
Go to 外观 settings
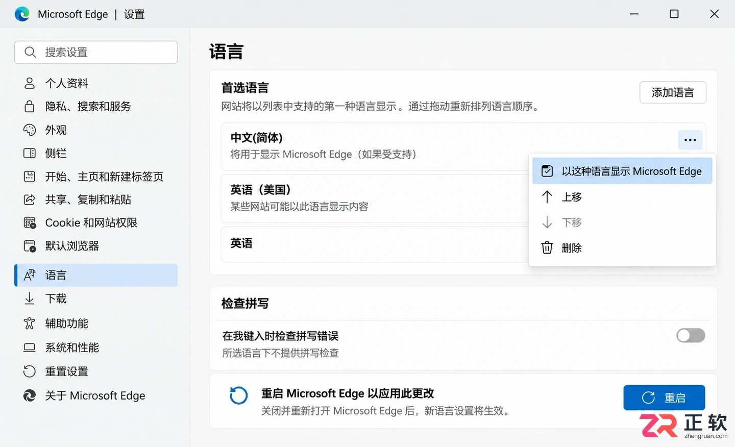pyautogui.click(x=96, y=130)
